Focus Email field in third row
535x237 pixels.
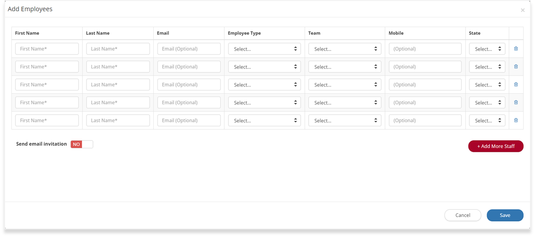pyautogui.click(x=189, y=85)
